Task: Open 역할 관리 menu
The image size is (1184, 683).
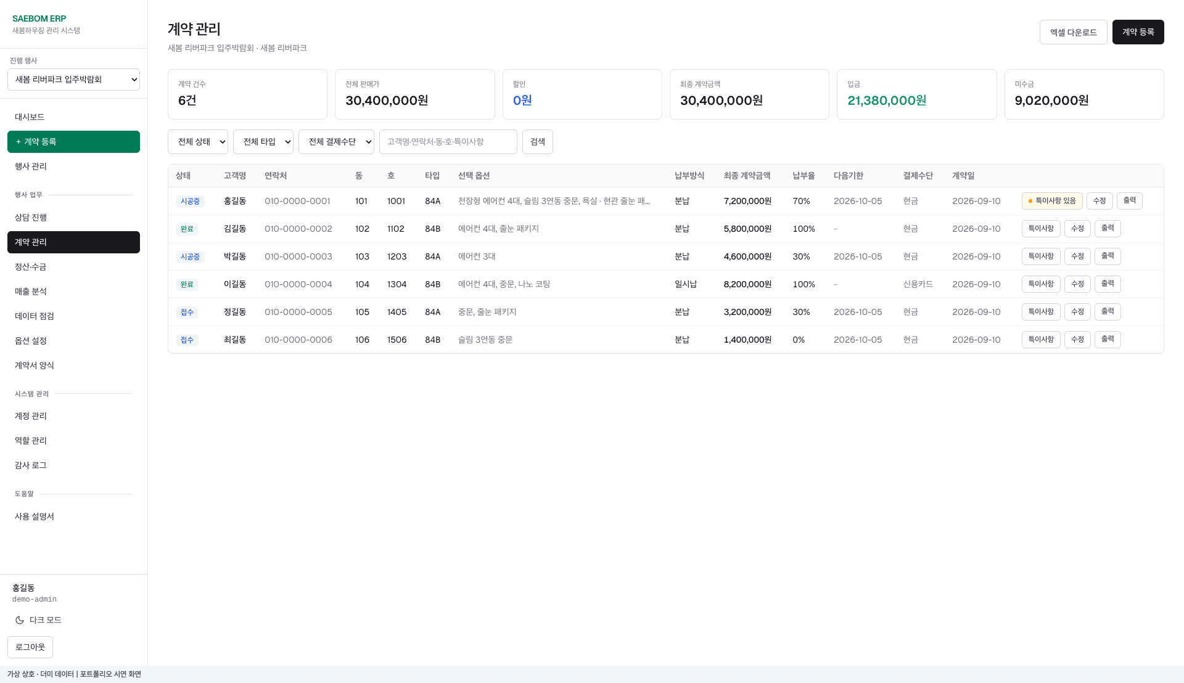Action: pos(73,441)
